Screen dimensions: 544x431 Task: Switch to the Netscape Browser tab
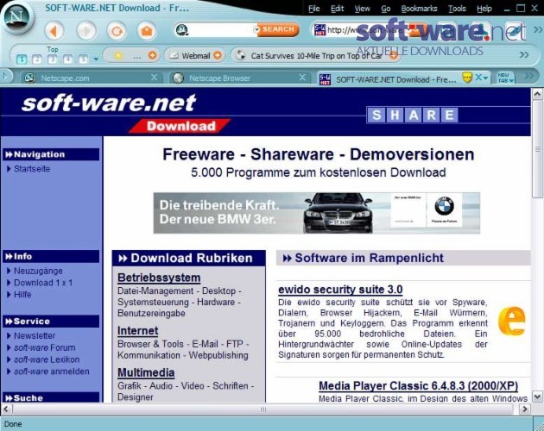tap(219, 78)
